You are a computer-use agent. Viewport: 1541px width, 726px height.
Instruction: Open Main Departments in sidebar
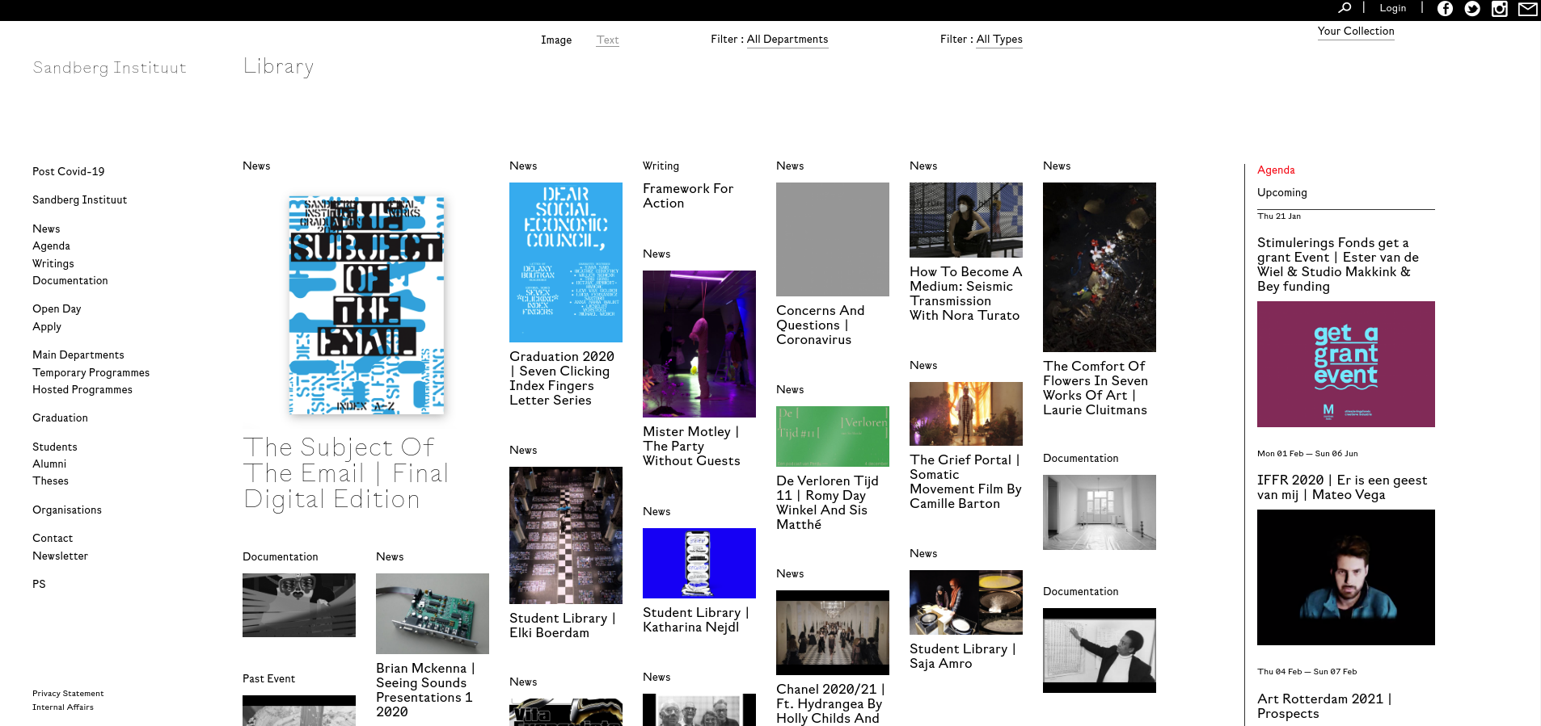pyautogui.click(x=78, y=355)
